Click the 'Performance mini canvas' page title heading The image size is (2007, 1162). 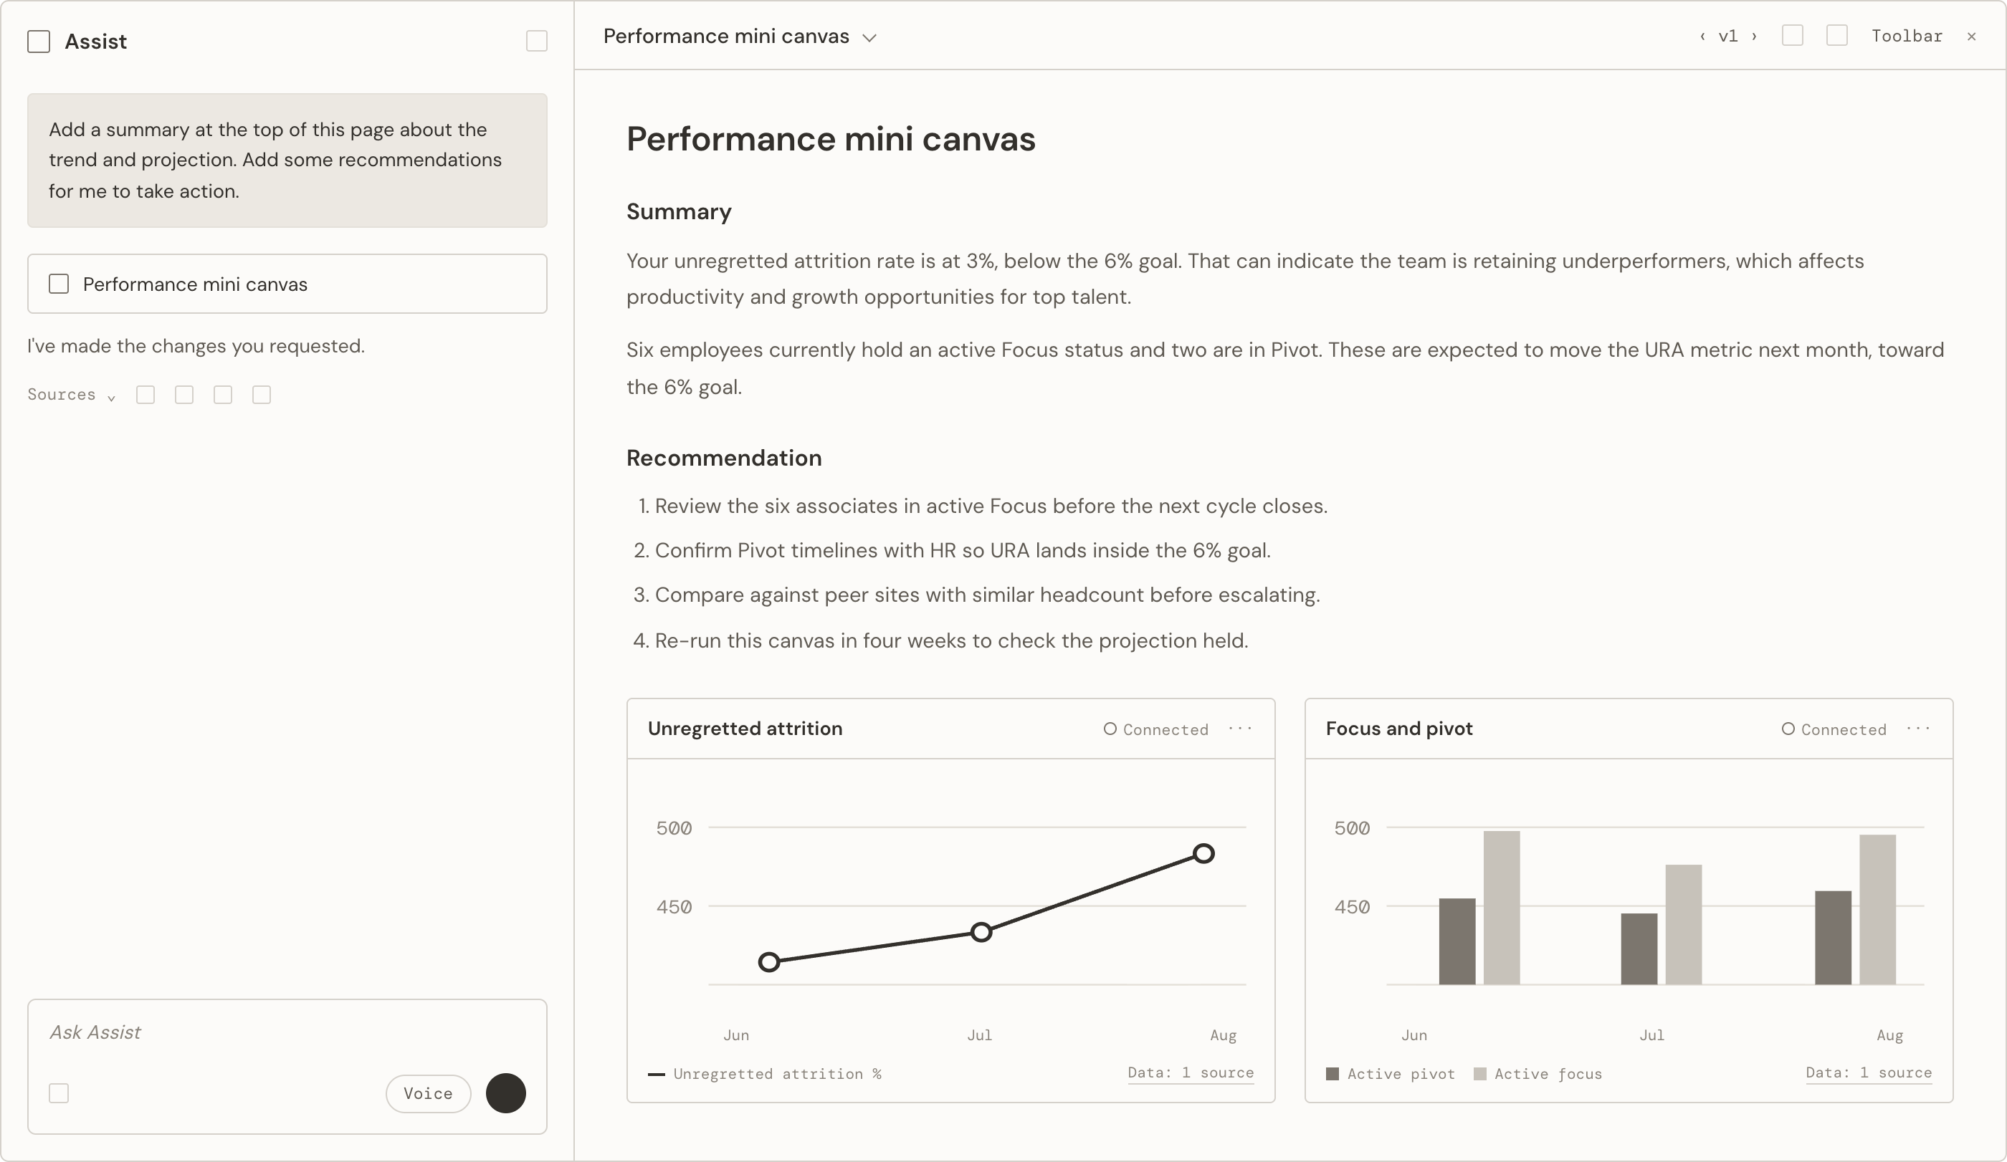click(x=831, y=139)
